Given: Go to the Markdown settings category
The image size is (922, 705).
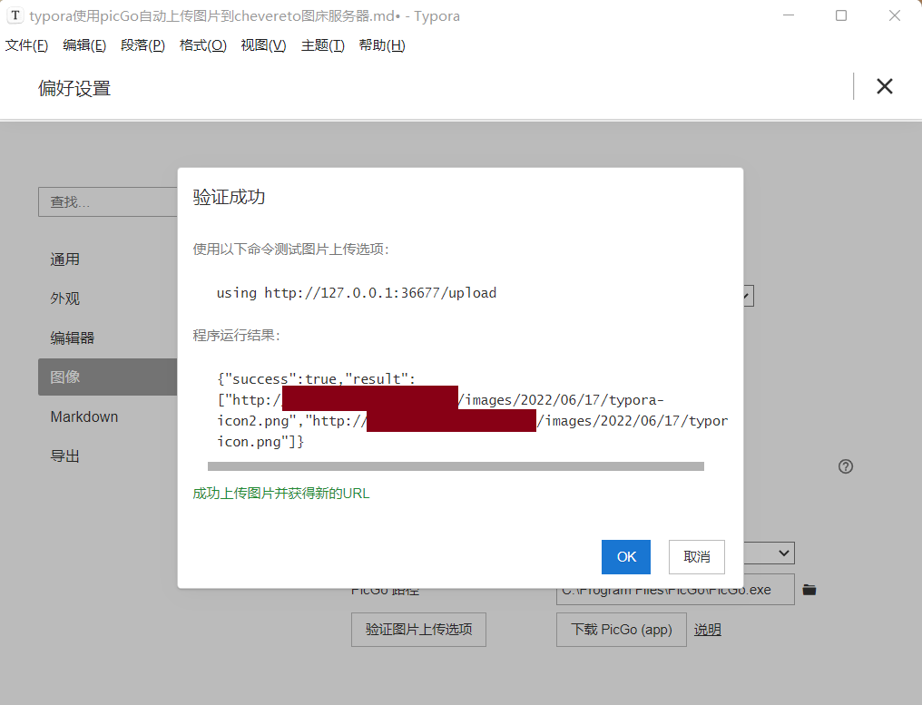Looking at the screenshot, I should click(x=84, y=416).
